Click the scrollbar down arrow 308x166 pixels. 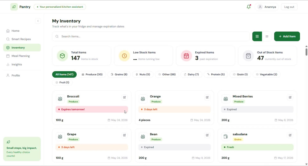coord(306,164)
